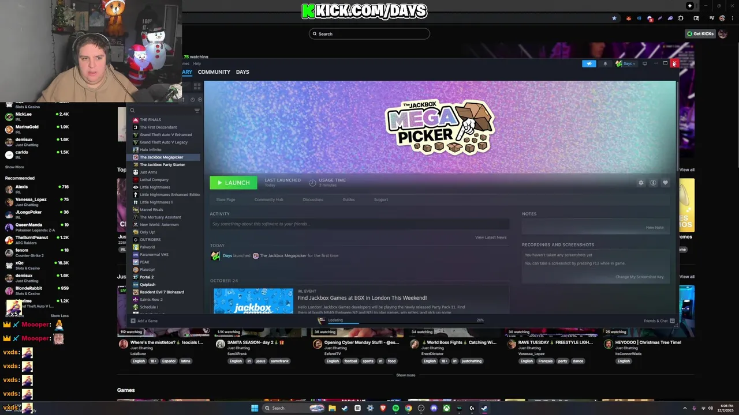Click the library search magnifier icon
The width and height of the screenshot is (739, 415).
(132, 111)
